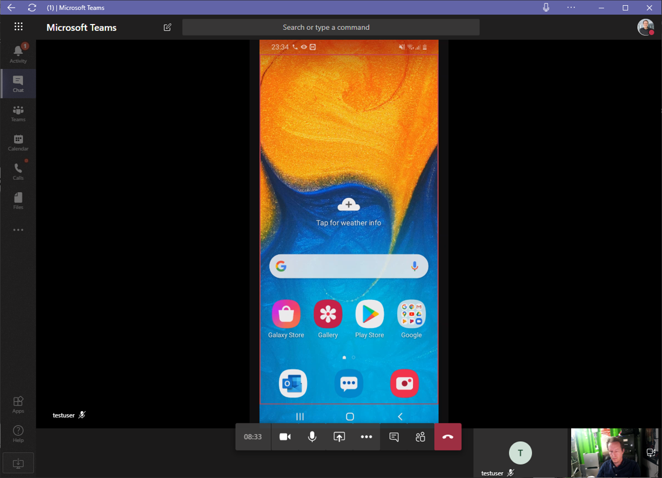Click Google voice search microphone on phone
662x478 pixels.
pyautogui.click(x=415, y=266)
